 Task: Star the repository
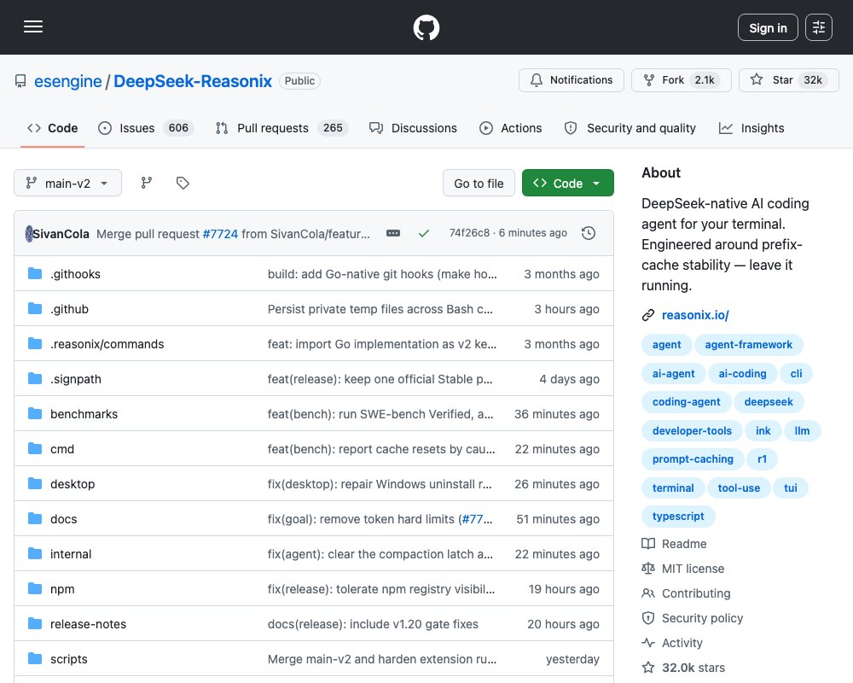pyautogui.click(x=789, y=80)
